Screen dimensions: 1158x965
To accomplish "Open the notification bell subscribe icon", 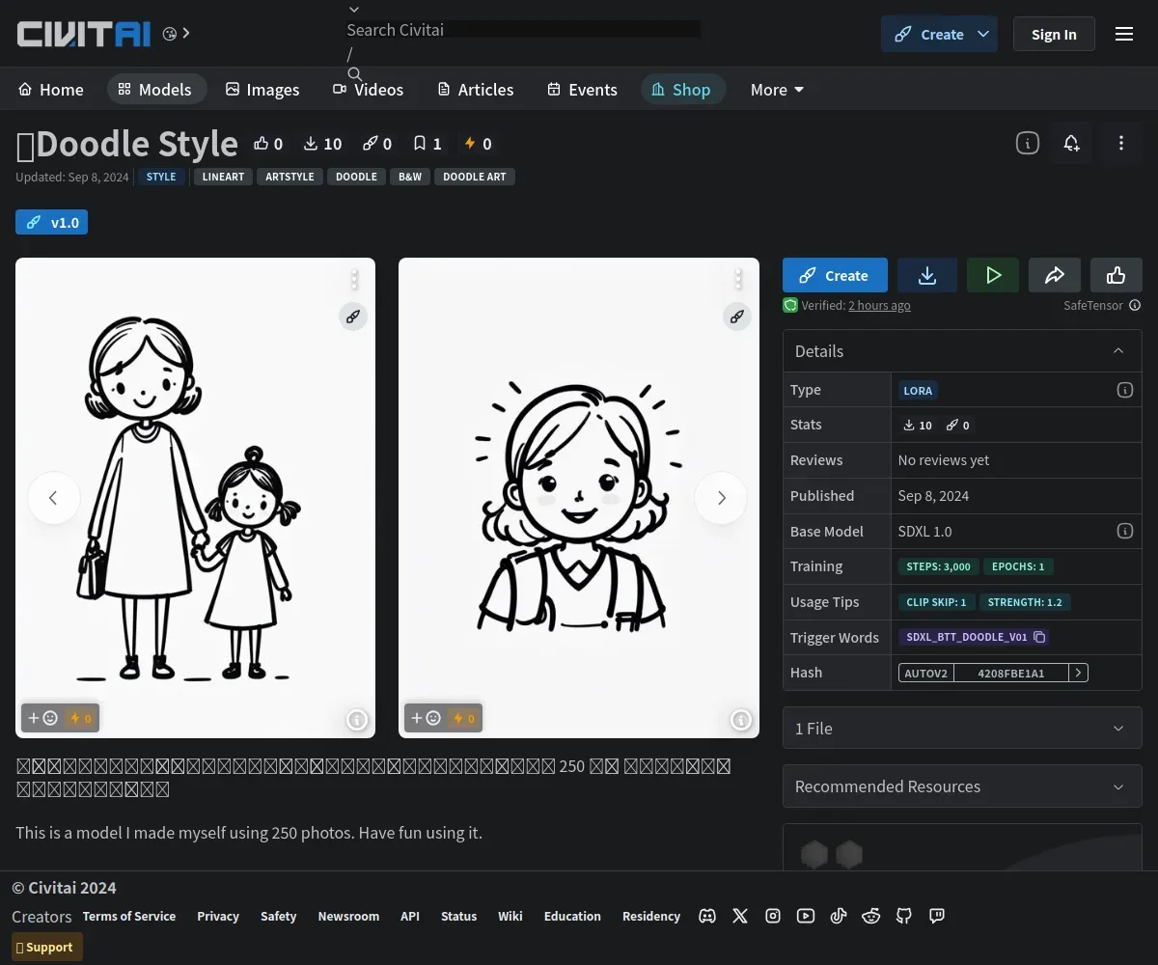I will point(1071,143).
